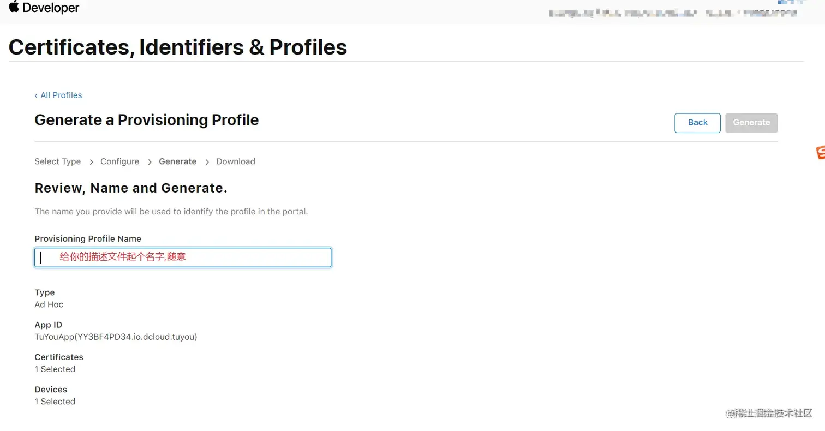Select the Configure step
The height and width of the screenshot is (431, 825).
coord(119,161)
